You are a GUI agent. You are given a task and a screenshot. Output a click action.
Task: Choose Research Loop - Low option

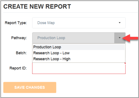[x=79, y=53]
